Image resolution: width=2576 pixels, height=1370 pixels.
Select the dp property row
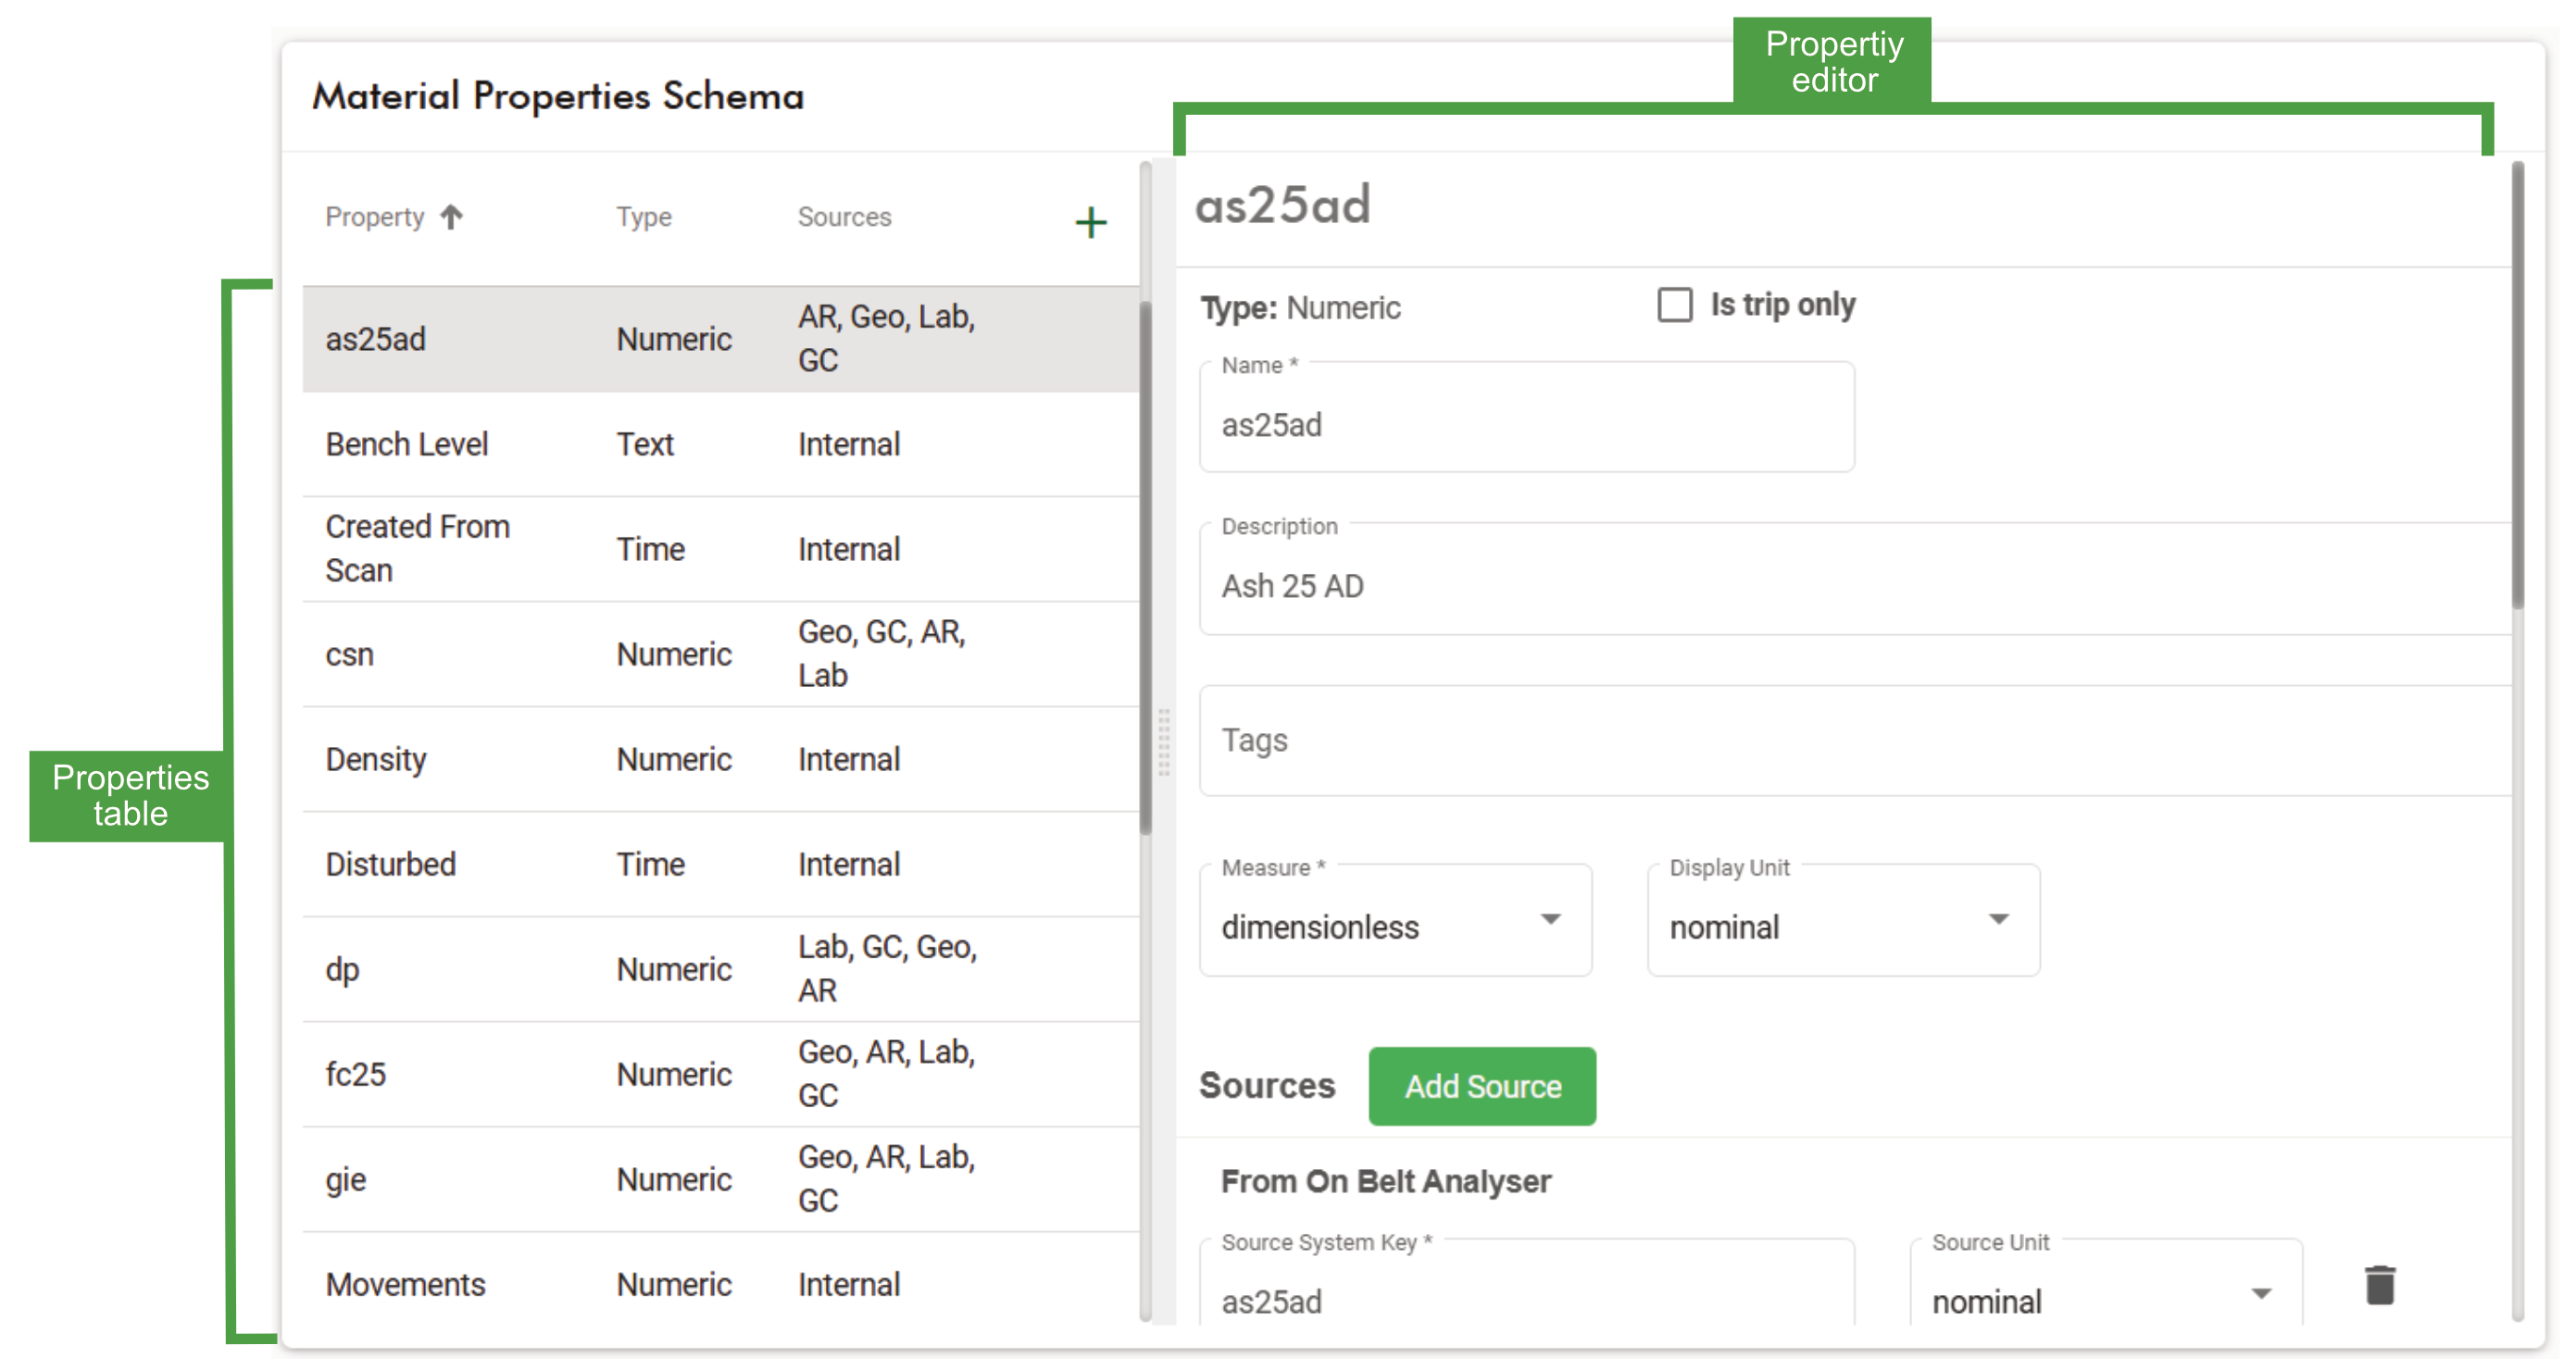[720, 969]
